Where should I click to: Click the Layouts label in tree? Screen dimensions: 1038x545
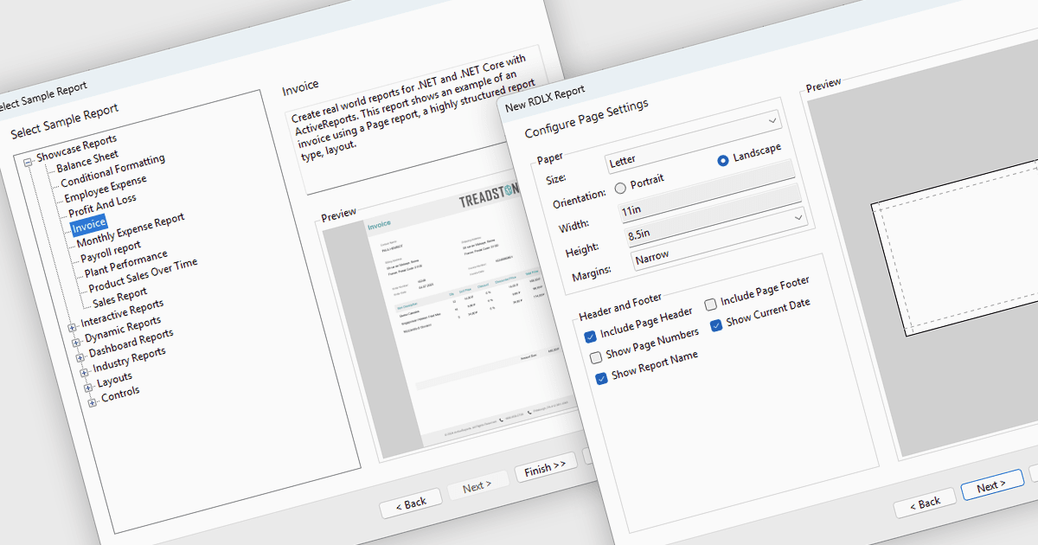point(114,381)
